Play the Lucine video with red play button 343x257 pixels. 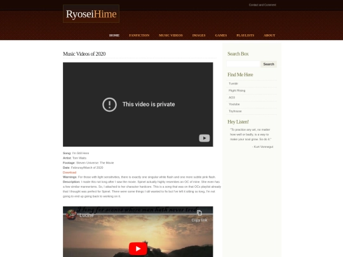[138, 249]
